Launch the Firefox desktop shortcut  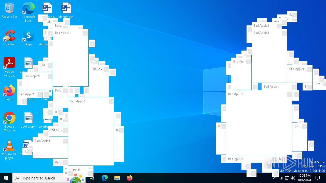pyautogui.click(x=9, y=93)
